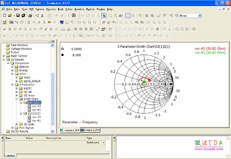Close the message output window panel
This screenshot has width=231, height=159.
[114, 137]
